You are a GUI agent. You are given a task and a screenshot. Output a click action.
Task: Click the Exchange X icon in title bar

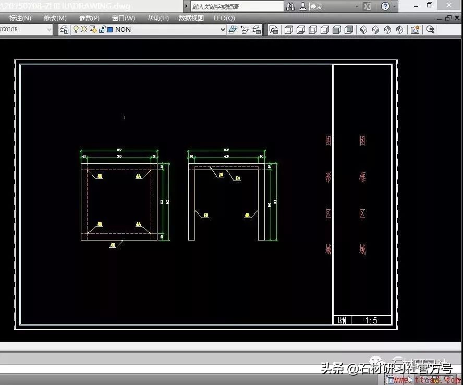pos(367,6)
